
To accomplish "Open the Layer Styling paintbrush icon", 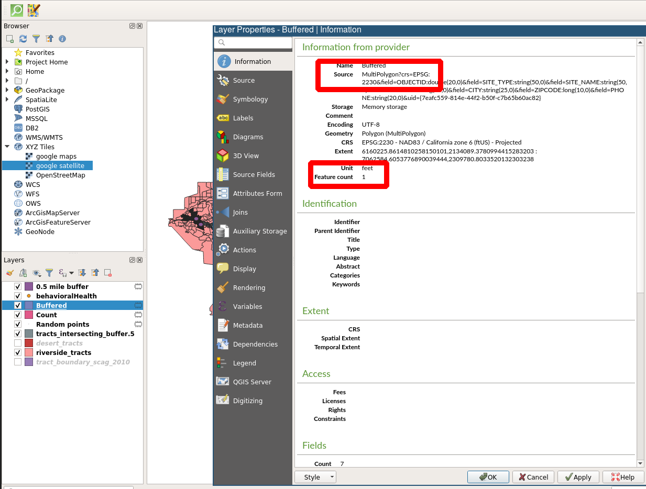I will pos(9,273).
